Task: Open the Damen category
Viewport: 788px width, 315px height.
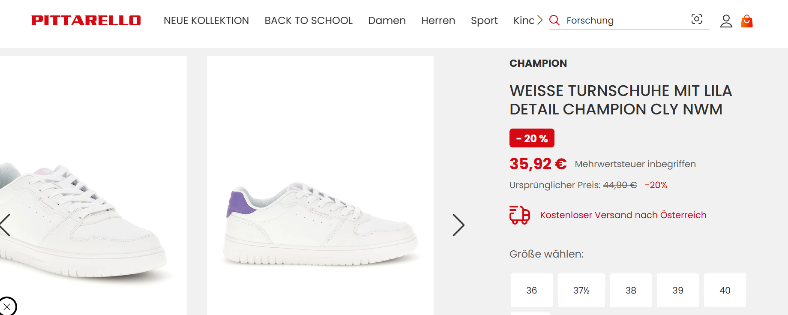Action: click(387, 21)
